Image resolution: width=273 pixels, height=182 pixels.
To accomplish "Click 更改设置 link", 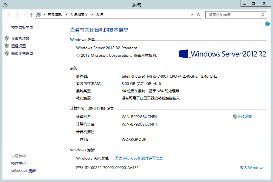I will tap(244, 117).
